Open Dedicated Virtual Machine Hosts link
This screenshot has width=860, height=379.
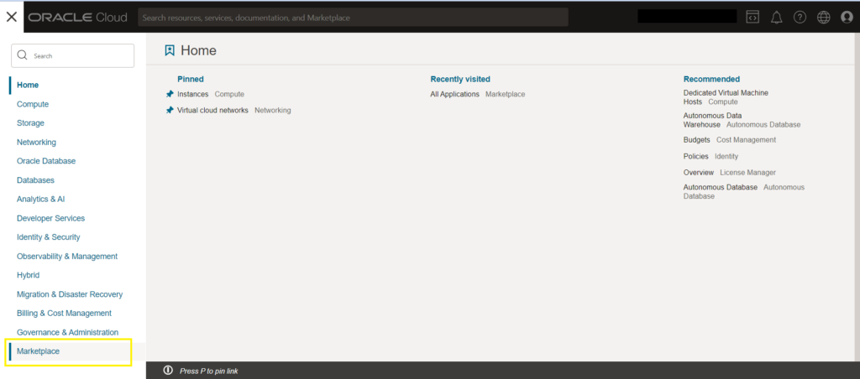click(726, 97)
